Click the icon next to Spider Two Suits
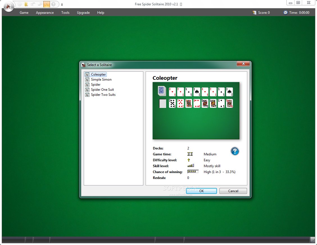The width and height of the screenshot is (317, 245). (x=87, y=95)
